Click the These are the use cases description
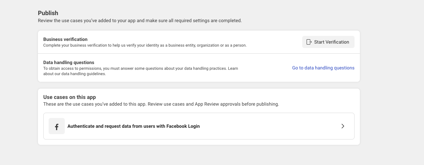Image resolution: width=424 pixels, height=165 pixels. [x=161, y=104]
